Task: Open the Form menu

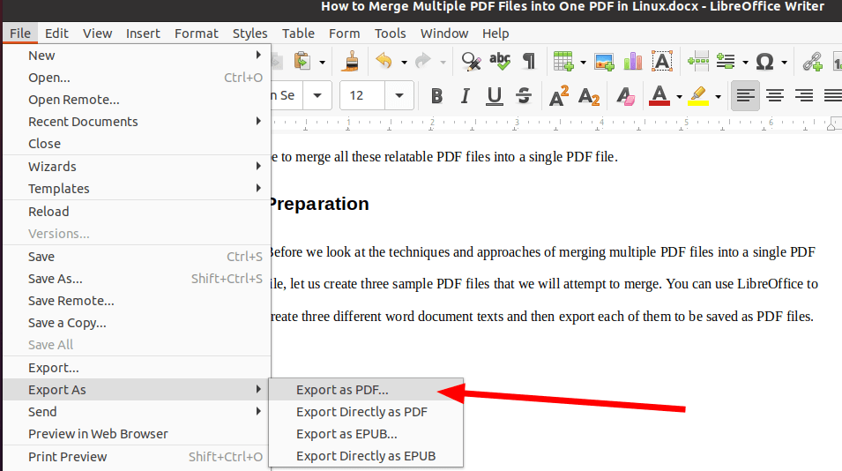Action: tap(344, 34)
